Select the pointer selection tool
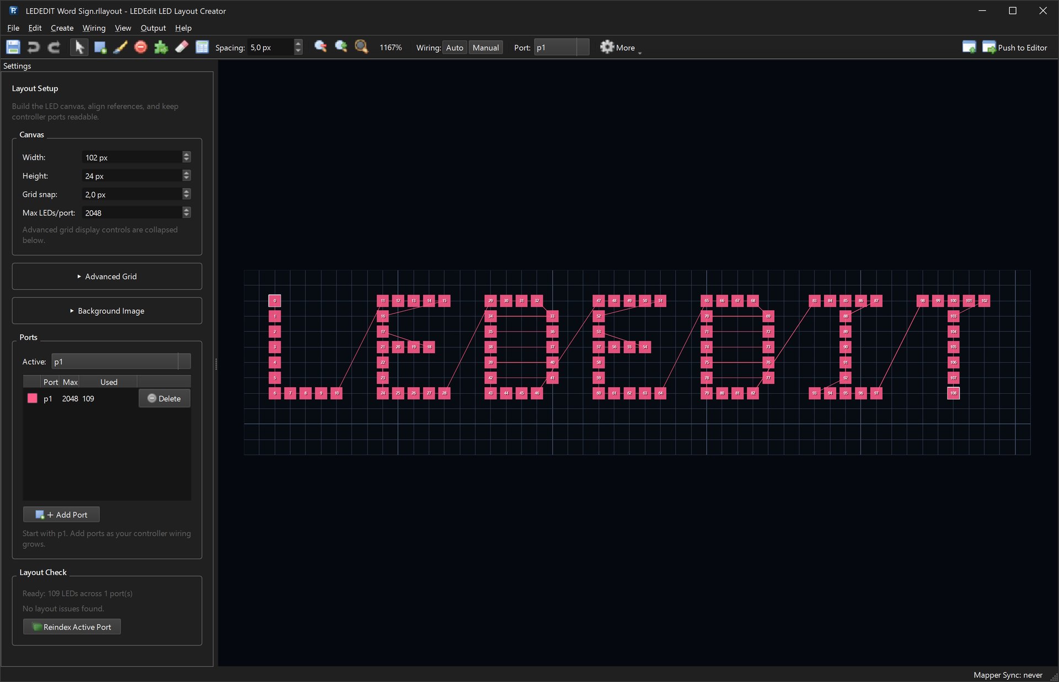Image resolution: width=1059 pixels, height=682 pixels. (79, 47)
